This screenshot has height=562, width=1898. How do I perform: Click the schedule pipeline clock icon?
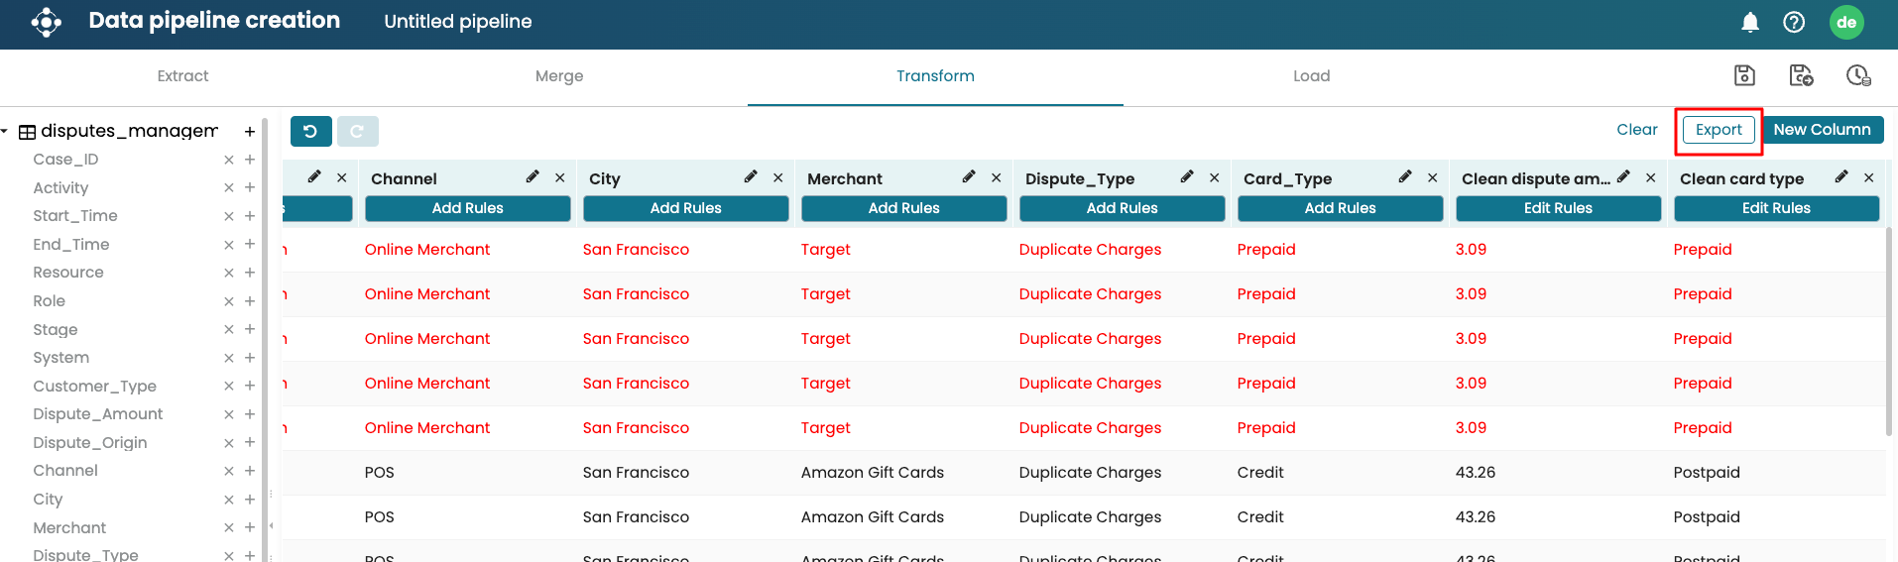tap(1857, 75)
